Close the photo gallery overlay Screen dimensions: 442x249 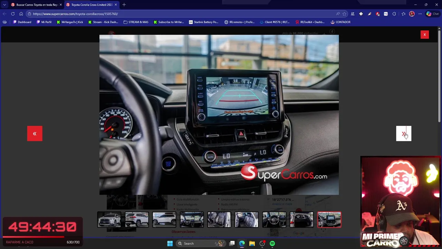(x=425, y=35)
